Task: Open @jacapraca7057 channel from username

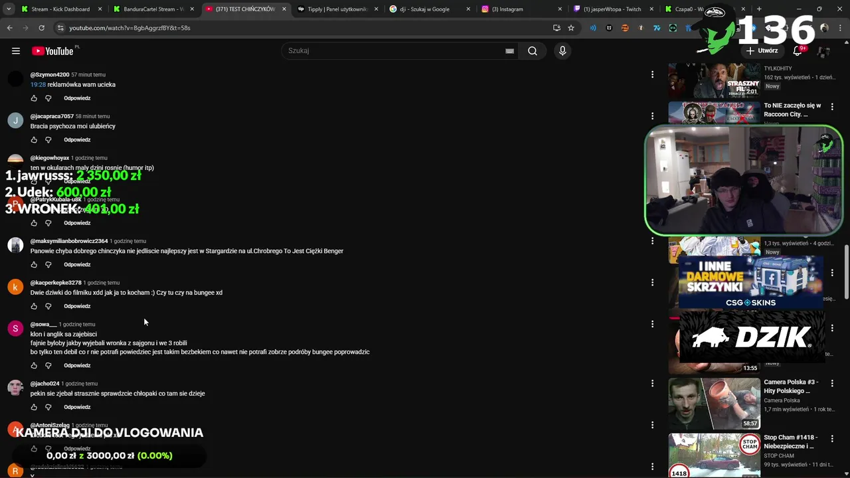Action: [x=52, y=116]
